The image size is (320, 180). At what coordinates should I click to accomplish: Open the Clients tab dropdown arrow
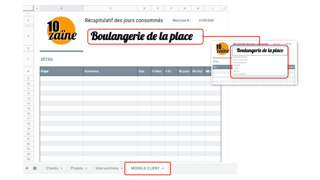click(x=62, y=168)
